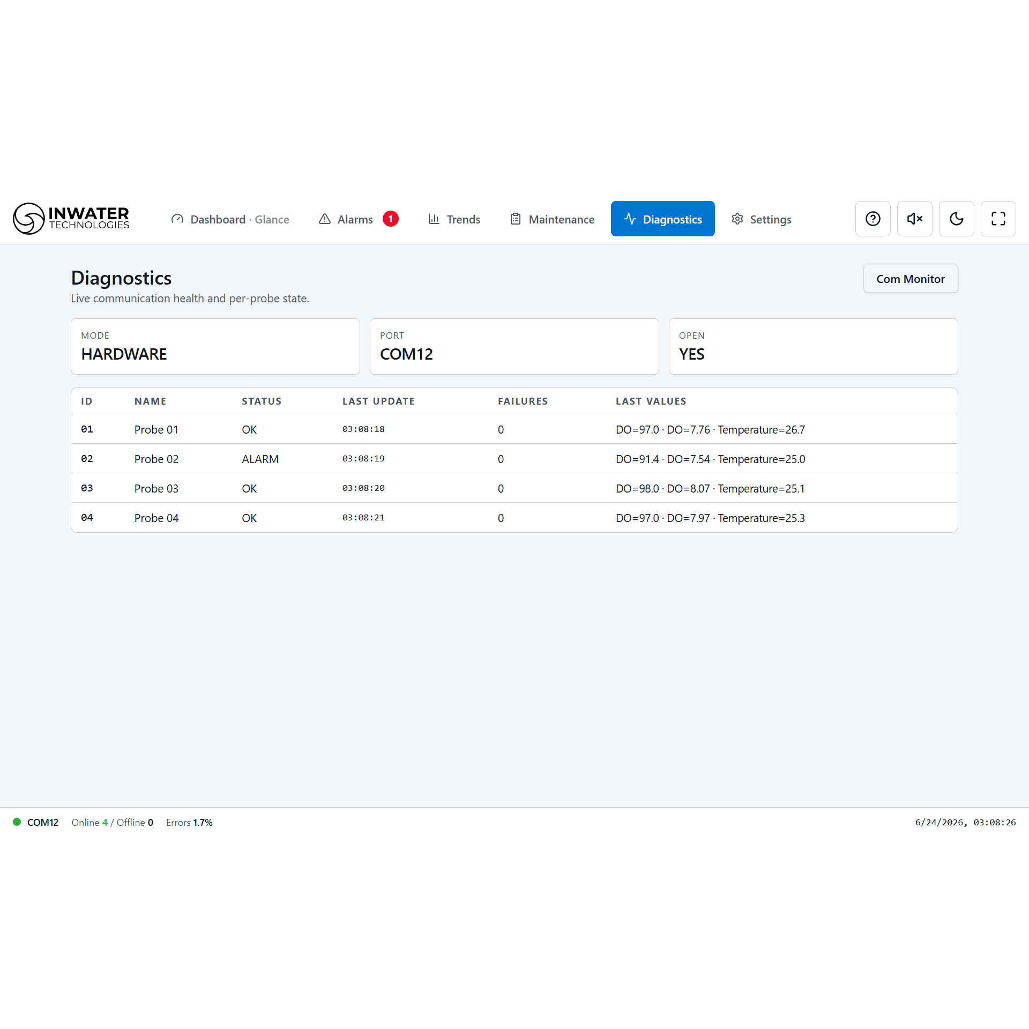Click the FAILURES column header
Screen dimensions: 1029x1029
click(x=523, y=401)
